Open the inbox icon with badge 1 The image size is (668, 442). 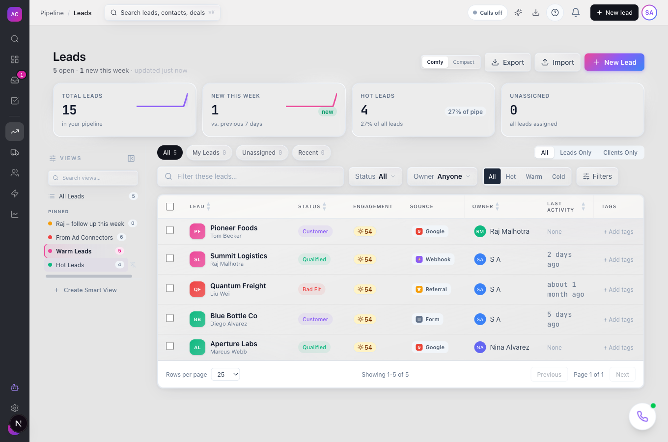pos(15,80)
